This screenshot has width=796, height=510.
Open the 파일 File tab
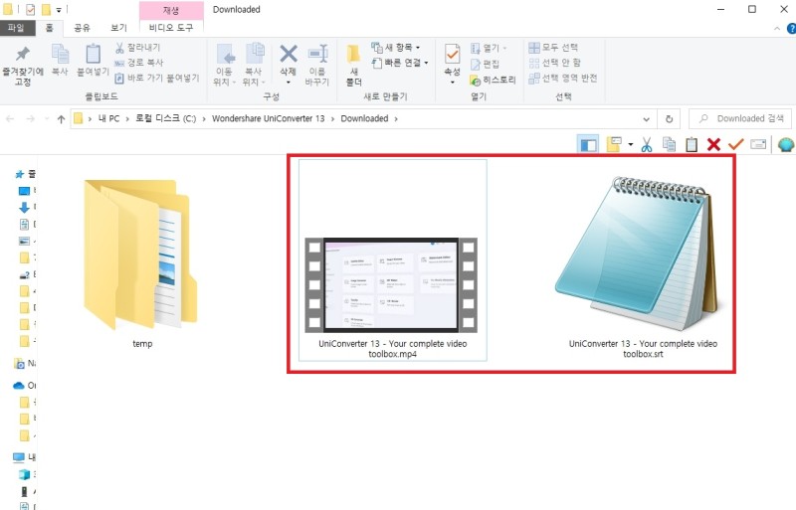tap(16, 28)
